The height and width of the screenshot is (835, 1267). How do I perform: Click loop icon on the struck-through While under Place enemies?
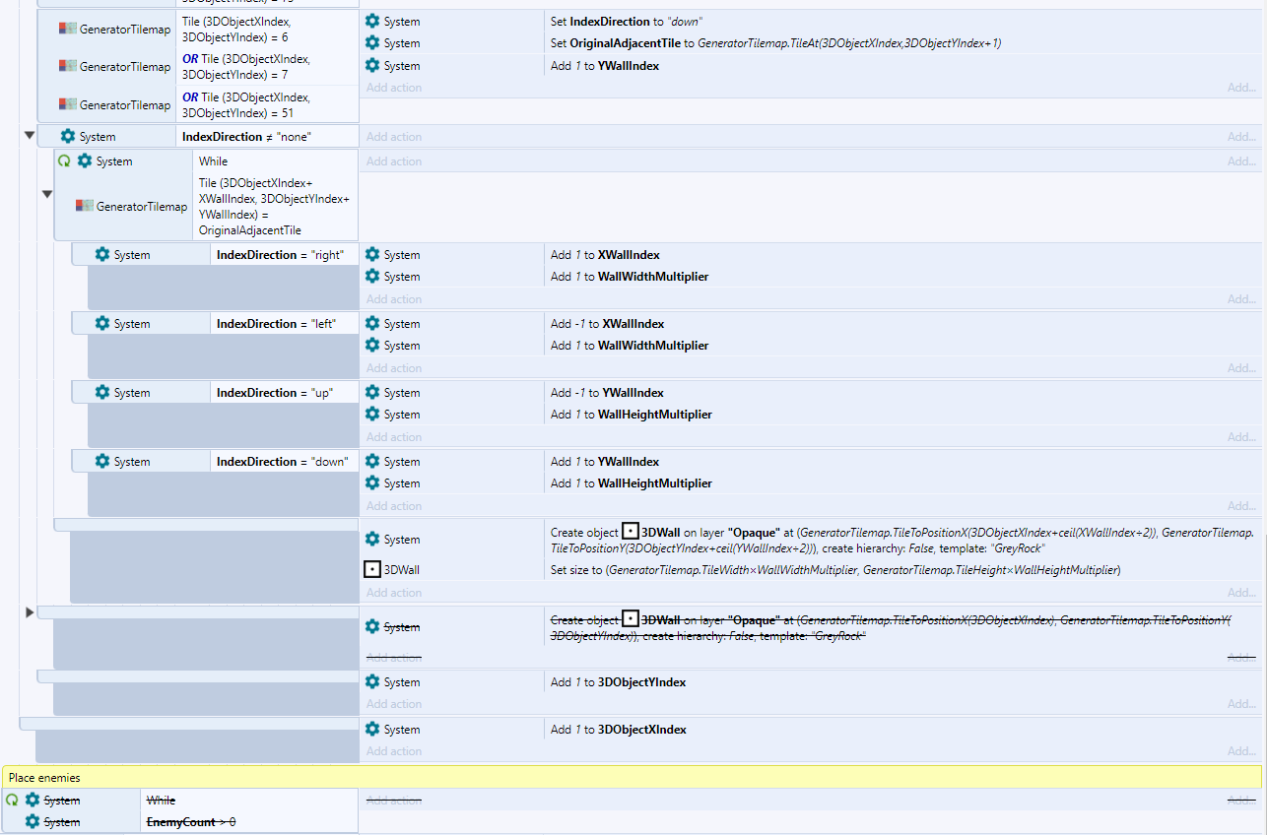(x=12, y=800)
